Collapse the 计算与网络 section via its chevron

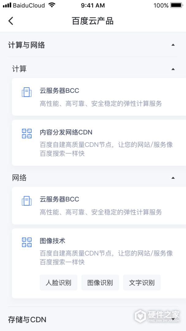pyautogui.click(x=173, y=45)
